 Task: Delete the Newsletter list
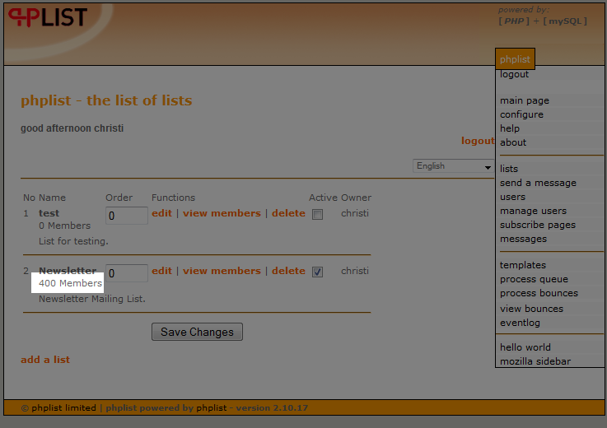288,271
